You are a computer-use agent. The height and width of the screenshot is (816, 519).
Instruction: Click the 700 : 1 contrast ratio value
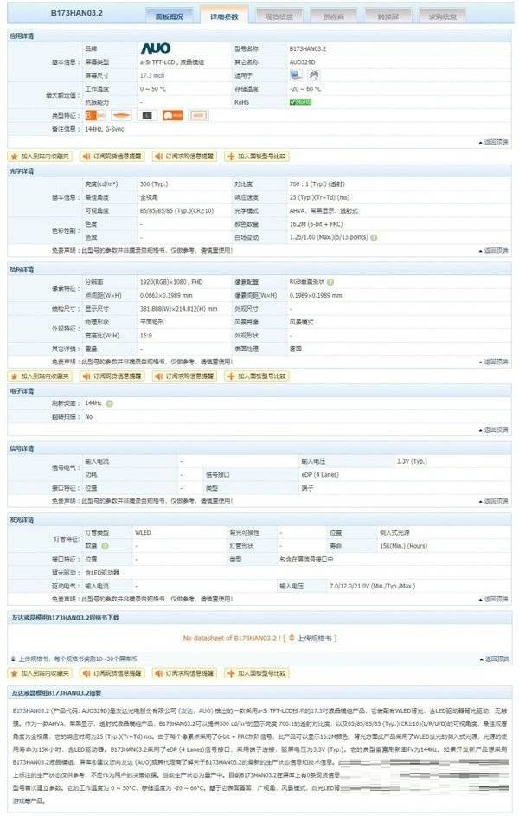point(317,183)
